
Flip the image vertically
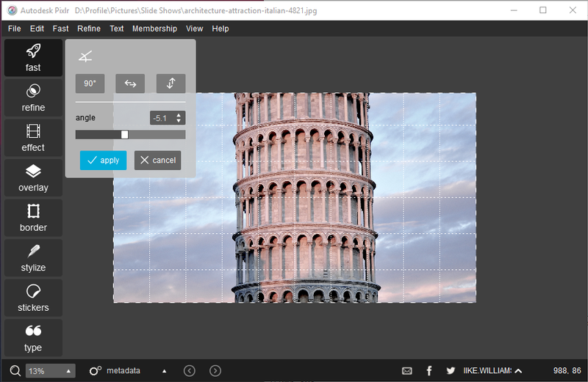point(171,84)
